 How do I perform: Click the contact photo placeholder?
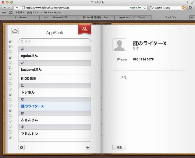(x=119, y=45)
